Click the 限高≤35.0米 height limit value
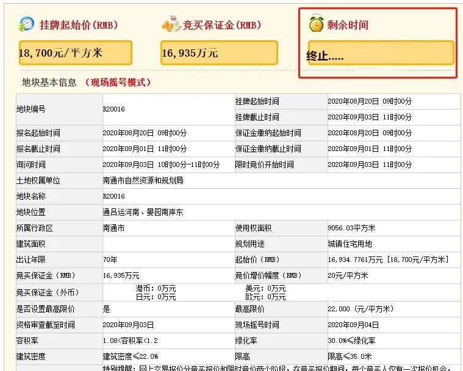463x371 pixels. pos(350,356)
